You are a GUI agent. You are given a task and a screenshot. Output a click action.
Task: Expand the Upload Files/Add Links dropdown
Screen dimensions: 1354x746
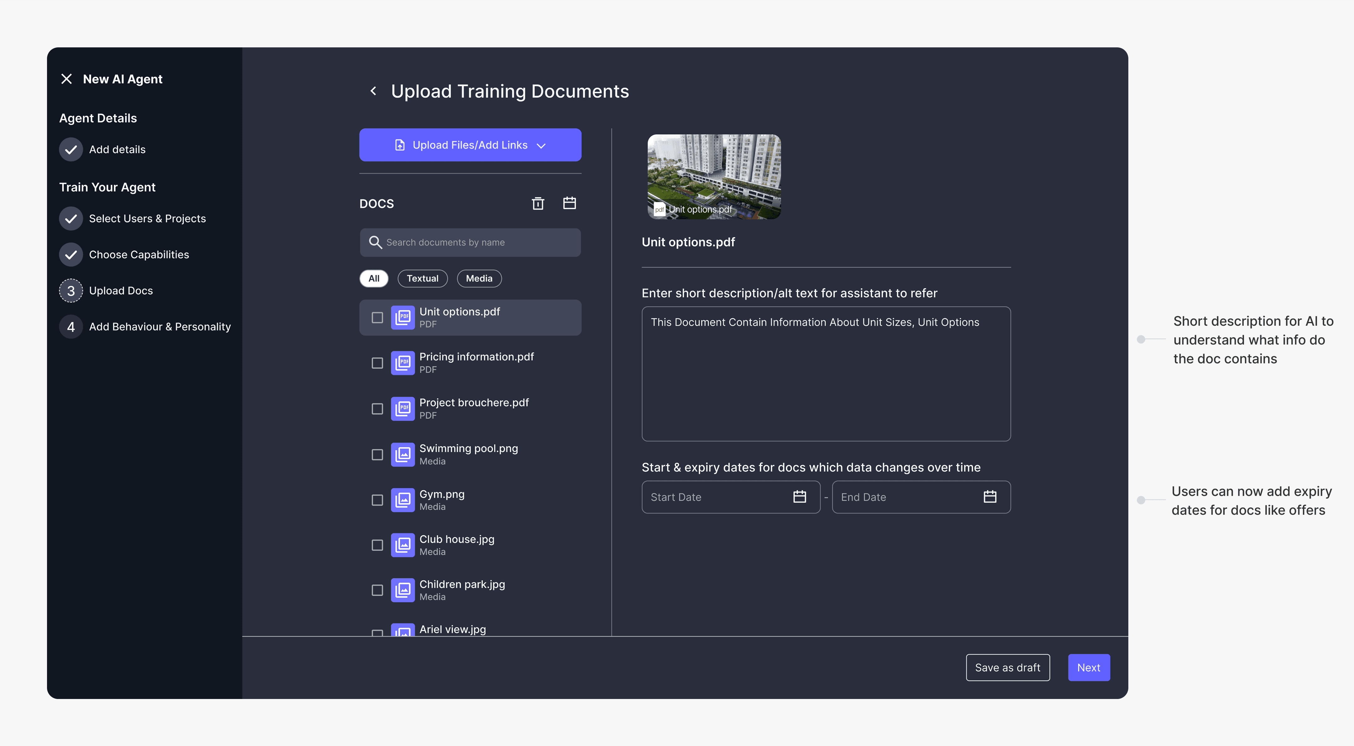541,146
